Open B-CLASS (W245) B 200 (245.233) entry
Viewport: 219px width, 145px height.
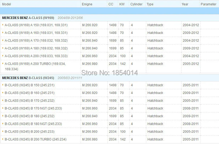point(30,131)
